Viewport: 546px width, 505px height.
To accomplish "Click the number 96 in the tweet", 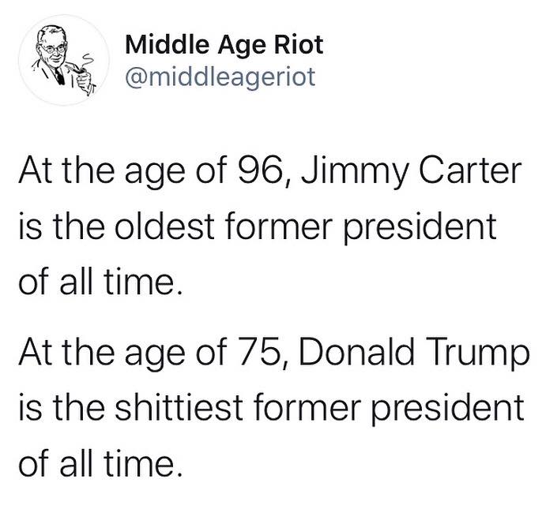I will tap(258, 174).
